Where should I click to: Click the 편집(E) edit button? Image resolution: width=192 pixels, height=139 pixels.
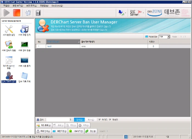click(x=71, y=125)
